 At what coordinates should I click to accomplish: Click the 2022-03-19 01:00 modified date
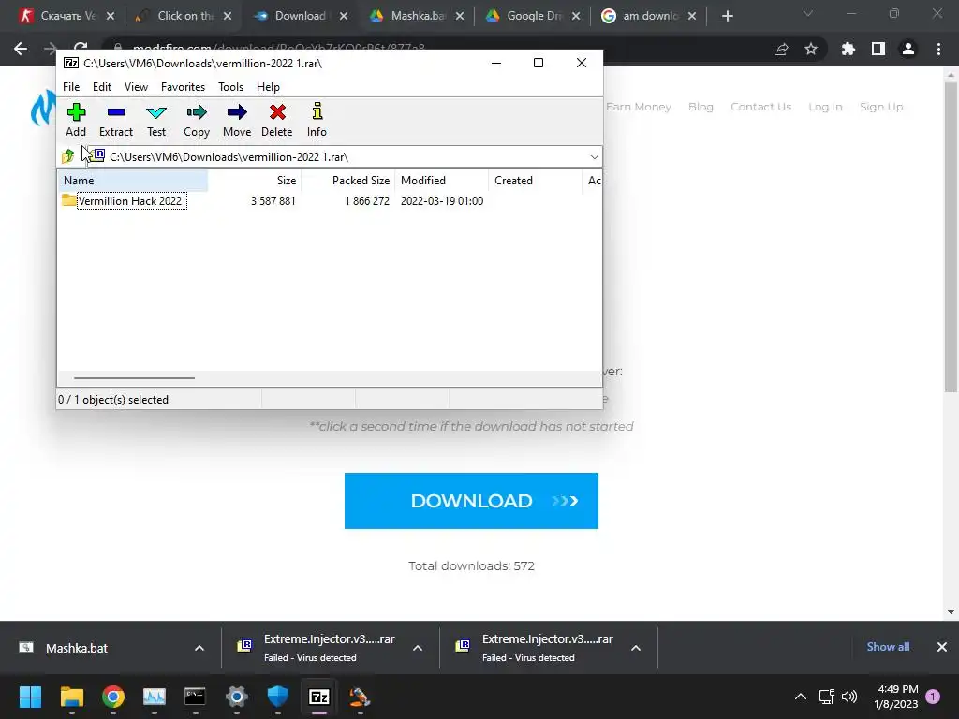442,201
